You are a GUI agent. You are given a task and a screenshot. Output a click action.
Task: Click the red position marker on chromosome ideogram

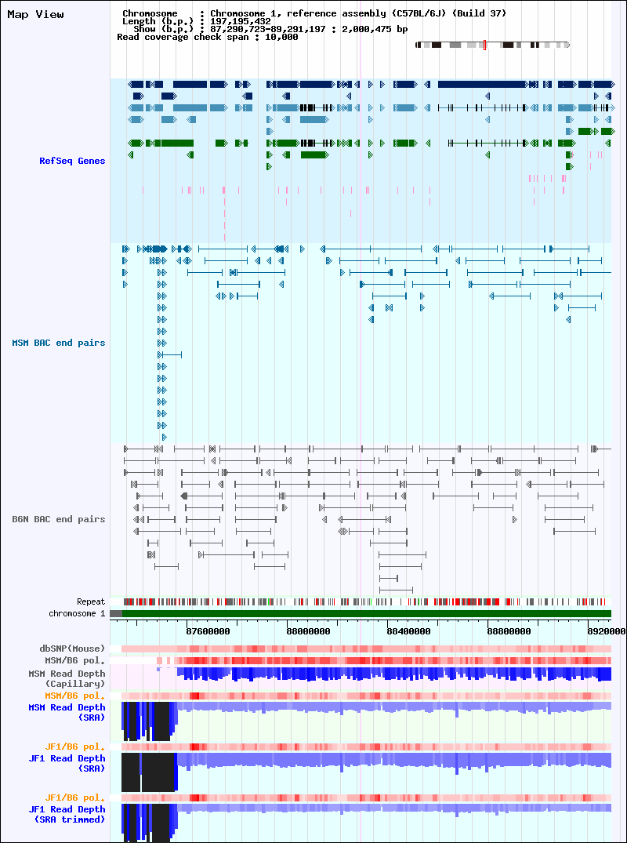[484, 45]
